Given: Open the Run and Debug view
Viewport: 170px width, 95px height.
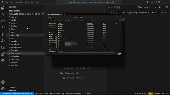Looking at the screenshot, I should click(3, 41).
